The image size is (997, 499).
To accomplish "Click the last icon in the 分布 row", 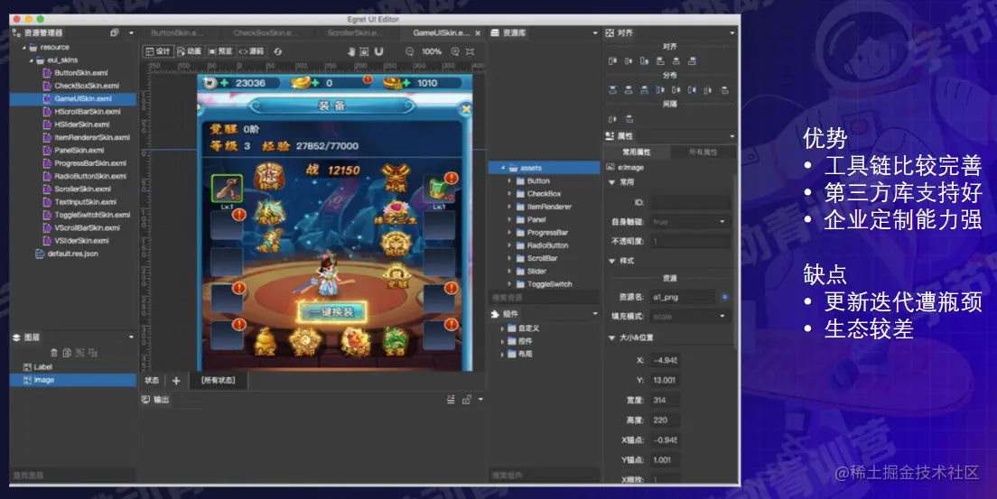I will [723, 89].
